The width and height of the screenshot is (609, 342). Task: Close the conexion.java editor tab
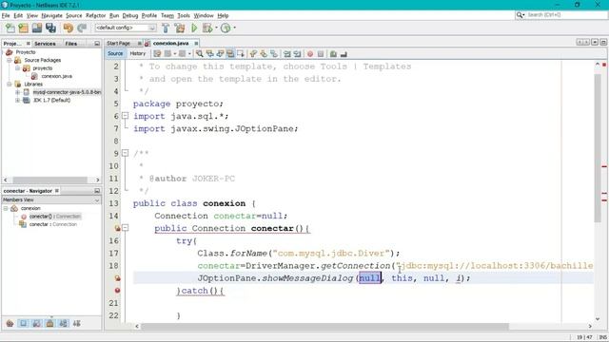point(197,44)
